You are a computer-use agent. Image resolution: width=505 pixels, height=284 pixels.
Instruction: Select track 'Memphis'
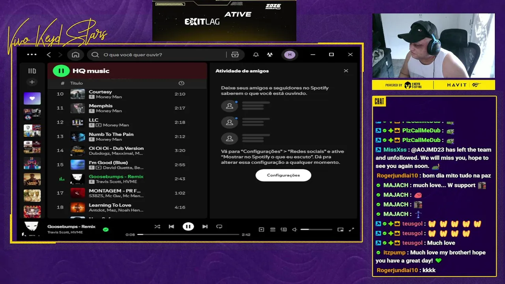(127, 108)
